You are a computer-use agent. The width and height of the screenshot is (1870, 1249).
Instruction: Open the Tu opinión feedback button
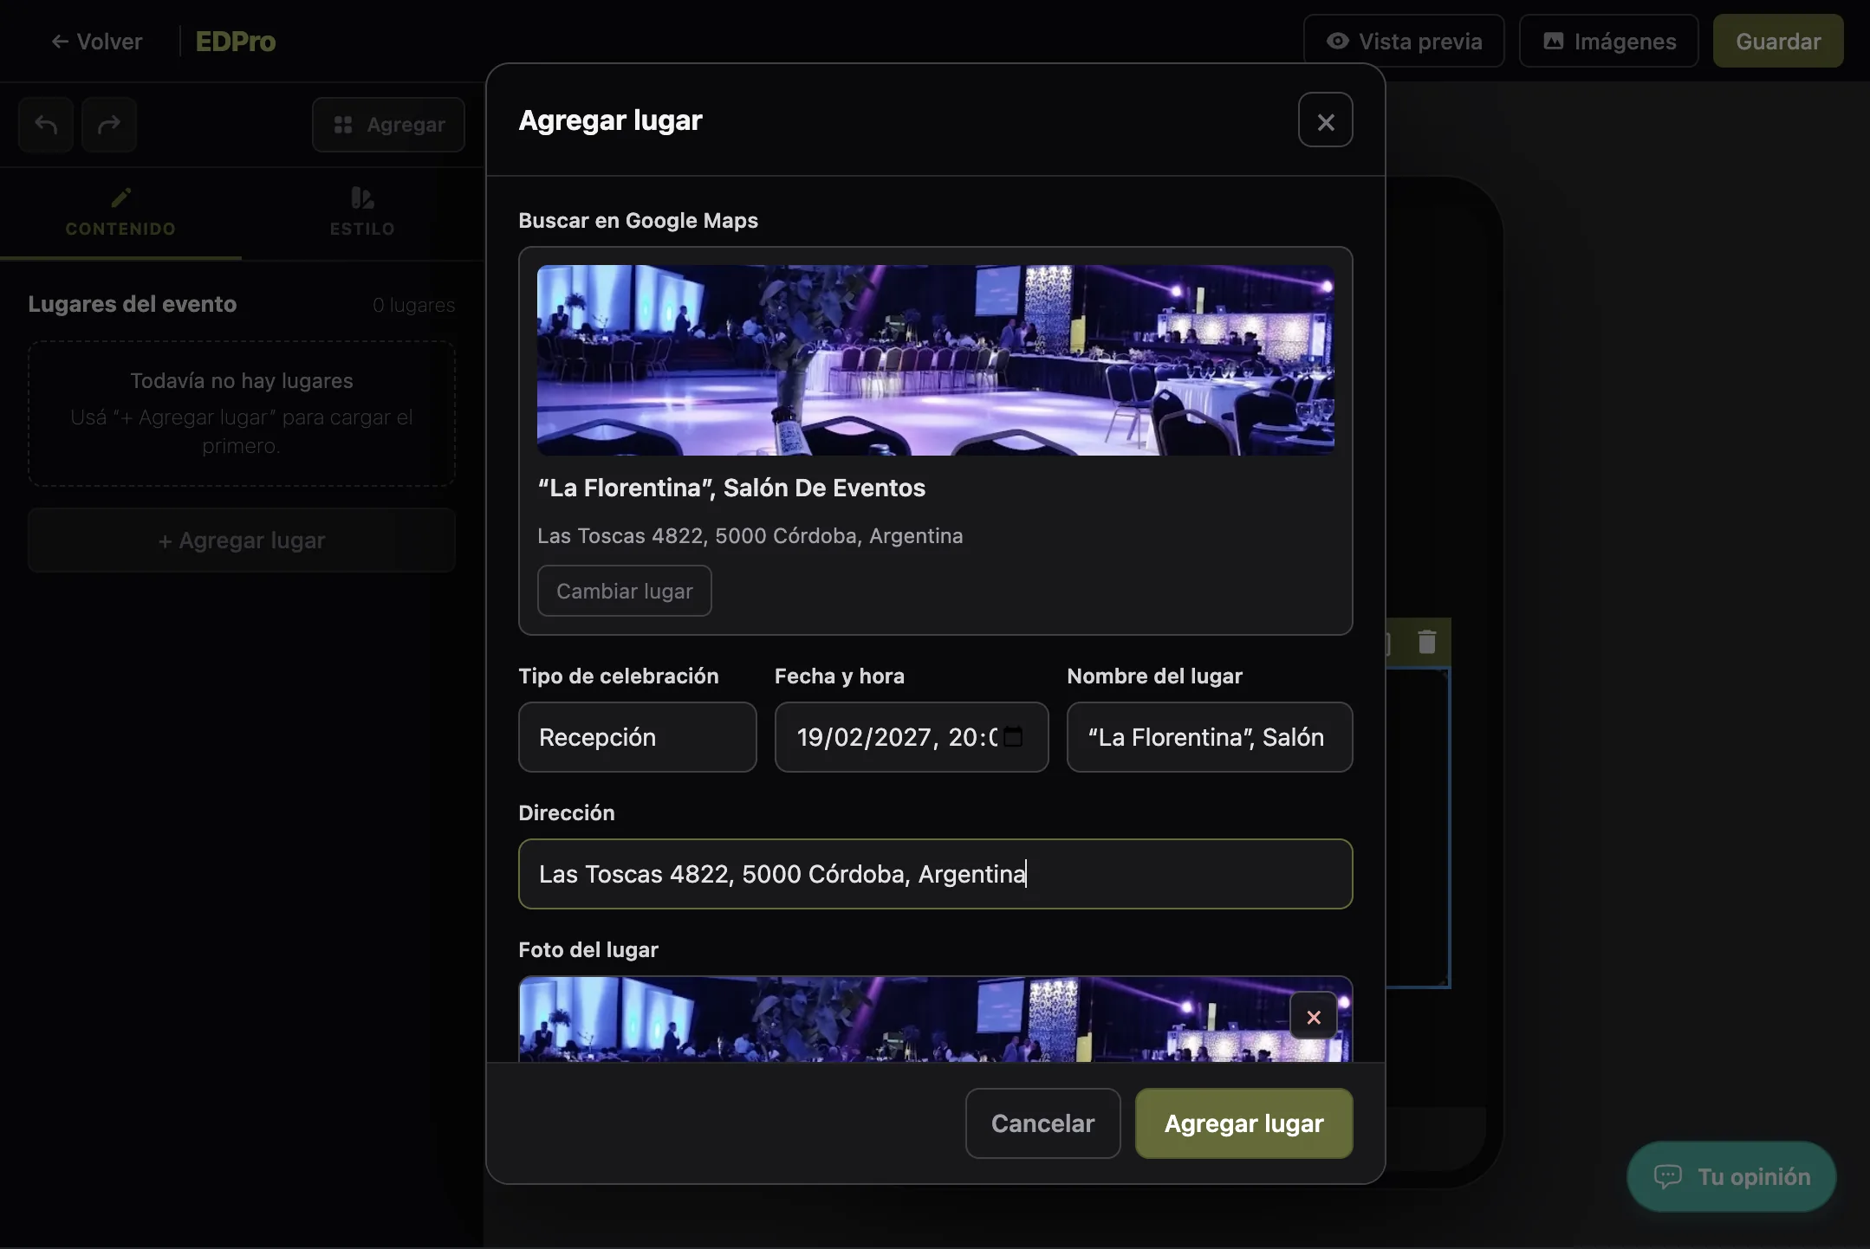tap(1731, 1176)
